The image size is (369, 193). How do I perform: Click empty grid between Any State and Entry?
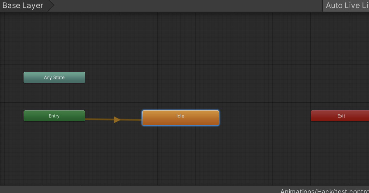pyautogui.click(x=54, y=97)
